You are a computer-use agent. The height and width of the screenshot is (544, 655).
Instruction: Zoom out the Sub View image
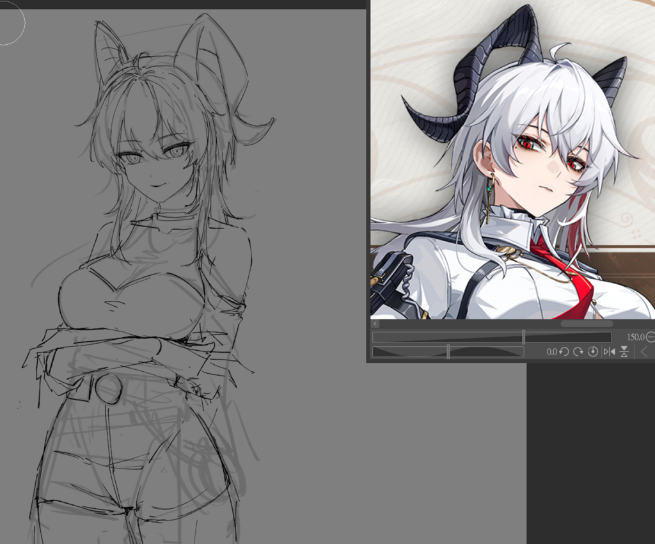tap(651, 337)
